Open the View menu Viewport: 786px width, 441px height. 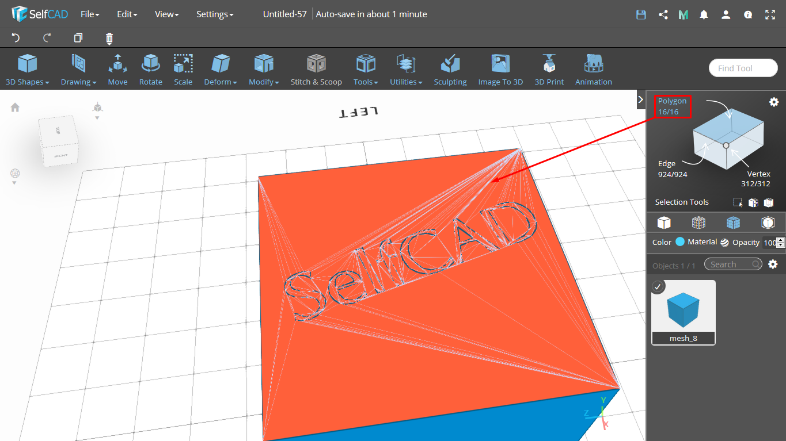[x=166, y=14]
